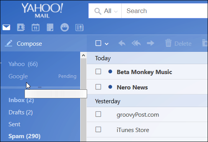Click the Compose pencil icon
208x142 pixels.
8,43
